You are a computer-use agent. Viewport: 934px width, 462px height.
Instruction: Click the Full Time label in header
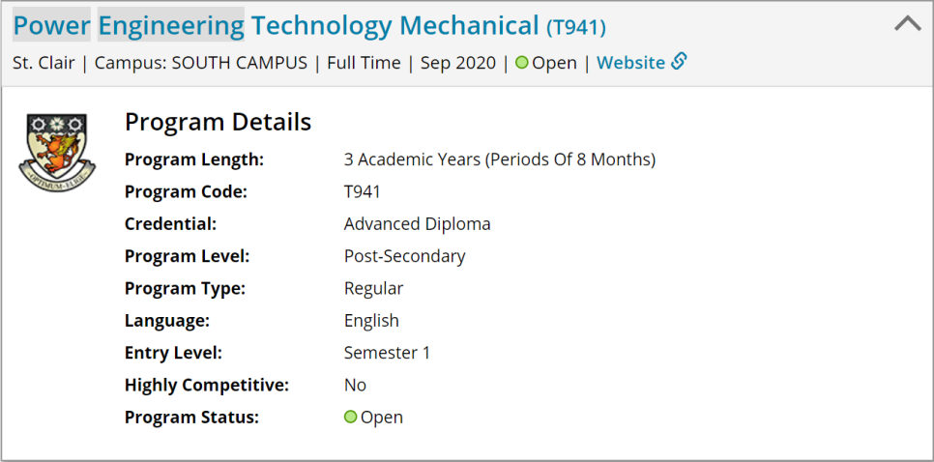364,63
